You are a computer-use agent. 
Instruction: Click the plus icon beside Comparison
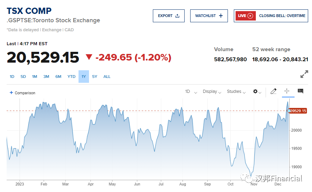click(11, 93)
